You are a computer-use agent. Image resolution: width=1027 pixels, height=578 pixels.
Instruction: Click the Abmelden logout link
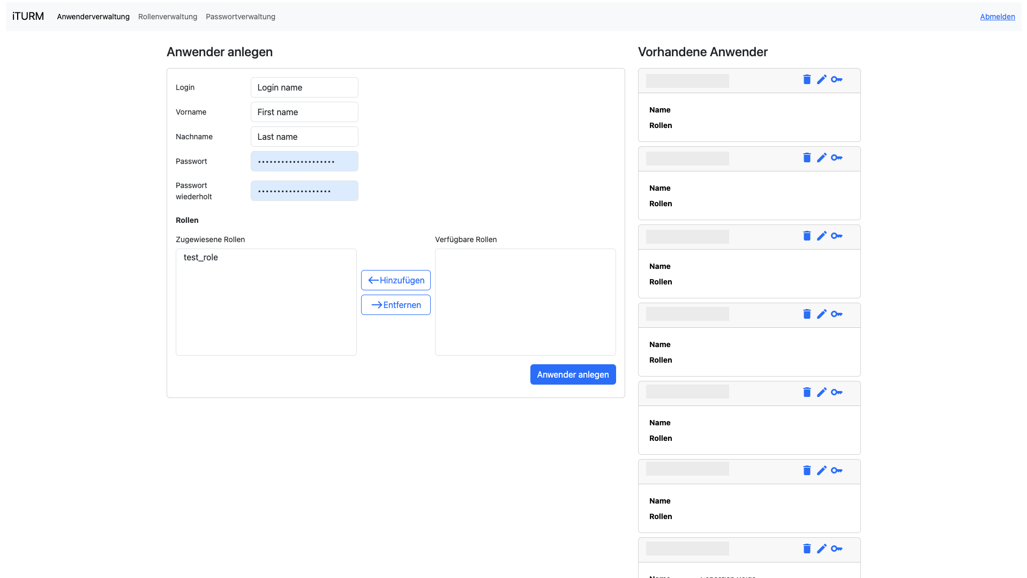tap(997, 17)
